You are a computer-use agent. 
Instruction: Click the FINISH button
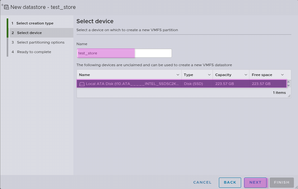coord(281,182)
